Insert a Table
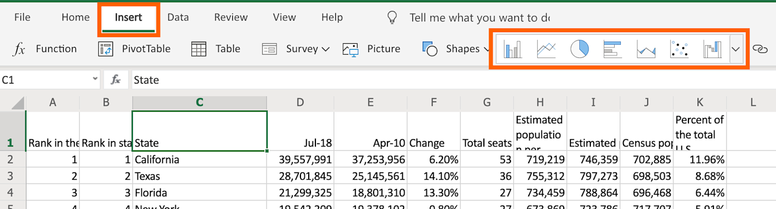The image size is (776, 209). [216, 49]
